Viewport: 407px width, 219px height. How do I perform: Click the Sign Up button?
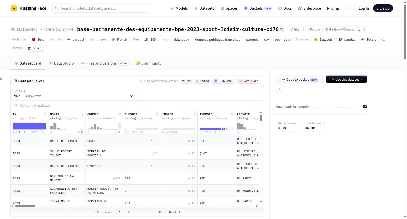click(383, 8)
